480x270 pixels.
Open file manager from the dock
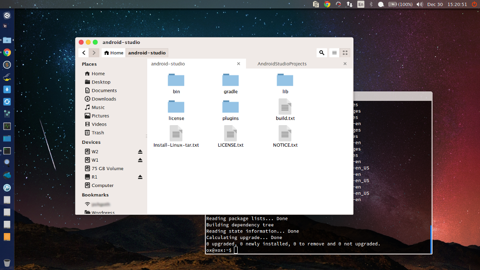tap(7, 40)
